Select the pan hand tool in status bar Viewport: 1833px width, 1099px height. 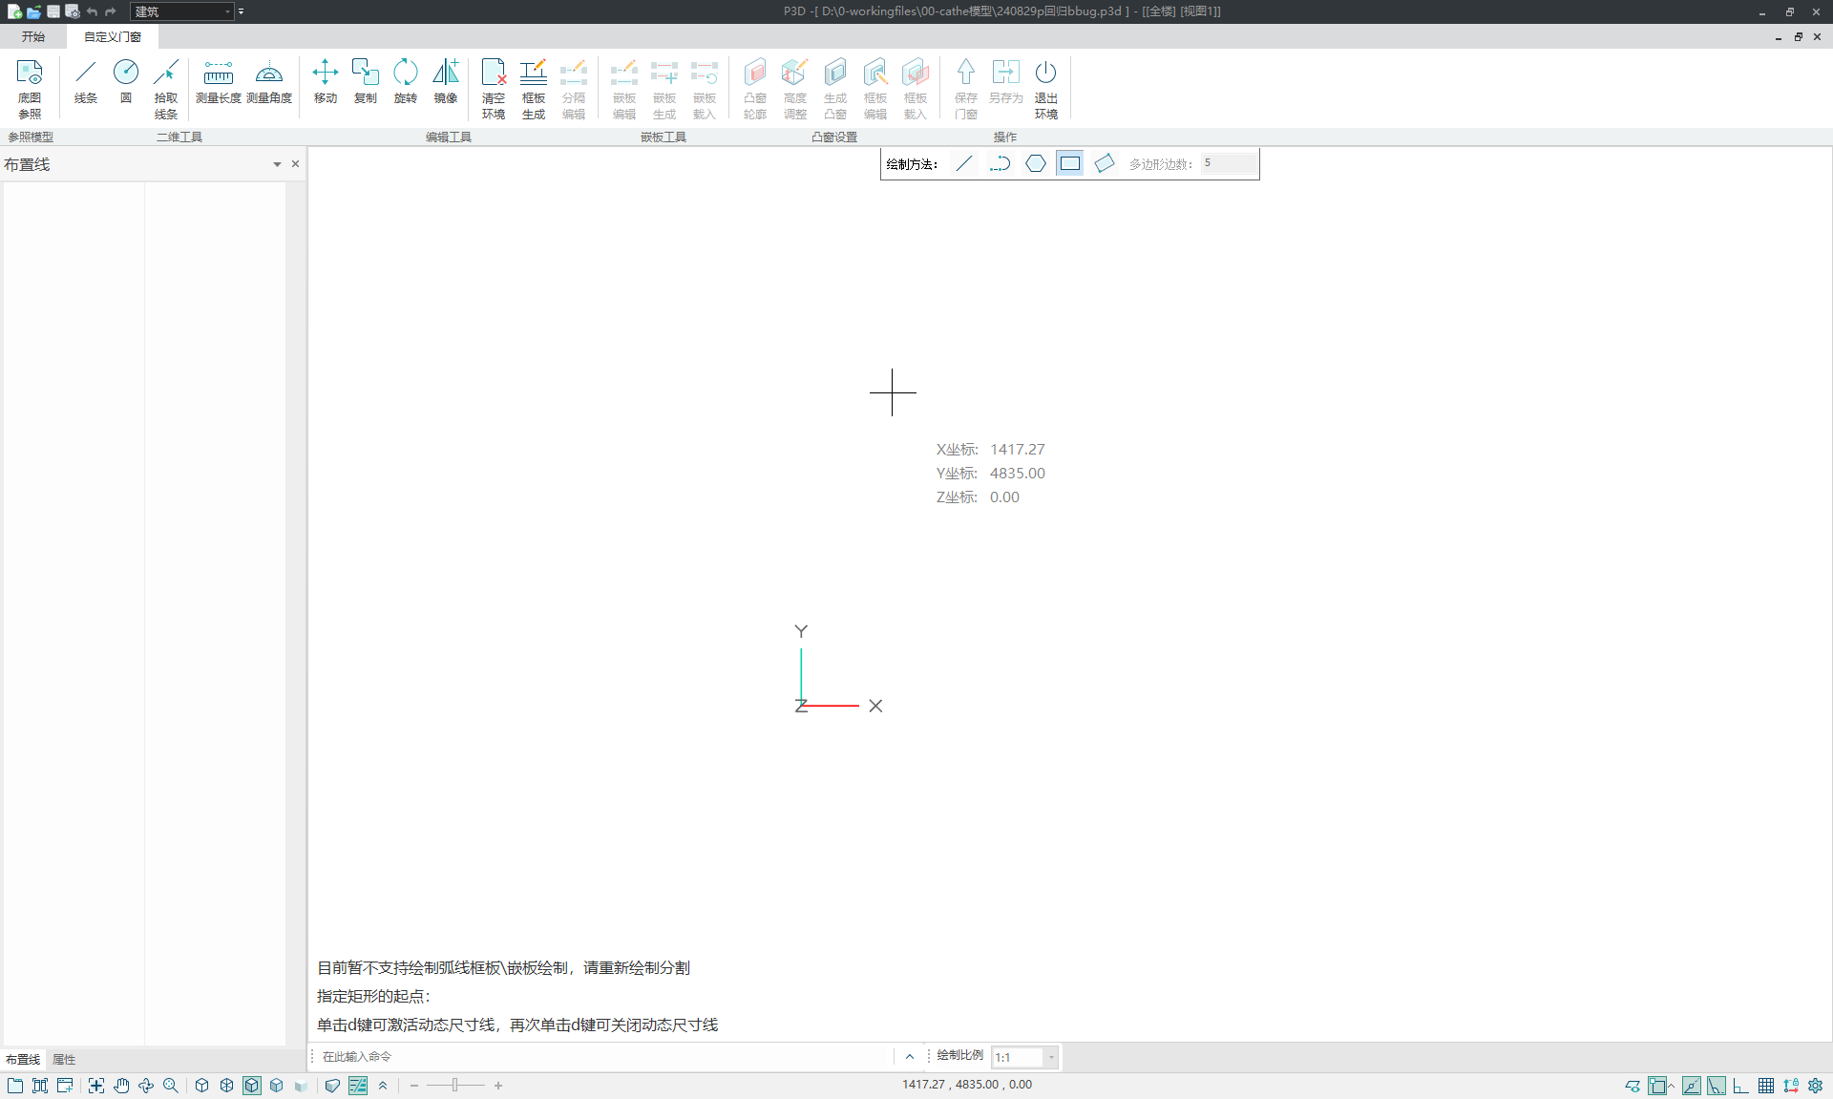(121, 1086)
